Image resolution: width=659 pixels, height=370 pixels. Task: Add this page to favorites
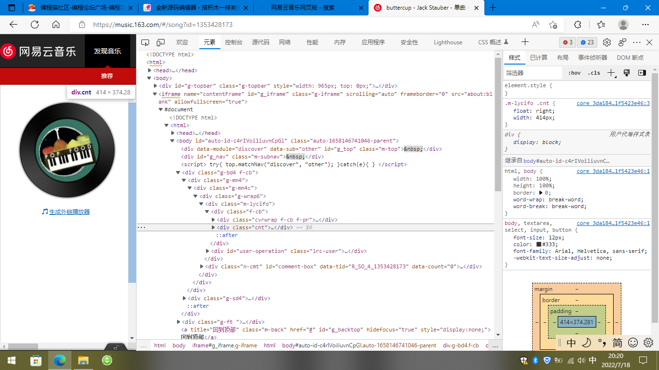pos(553,25)
